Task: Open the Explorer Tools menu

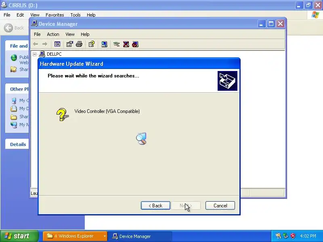Action: click(x=76, y=15)
